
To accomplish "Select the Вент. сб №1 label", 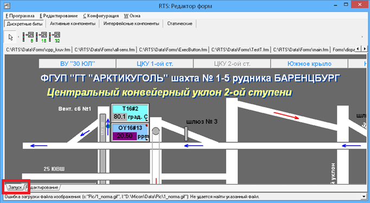I will coord(74,109).
